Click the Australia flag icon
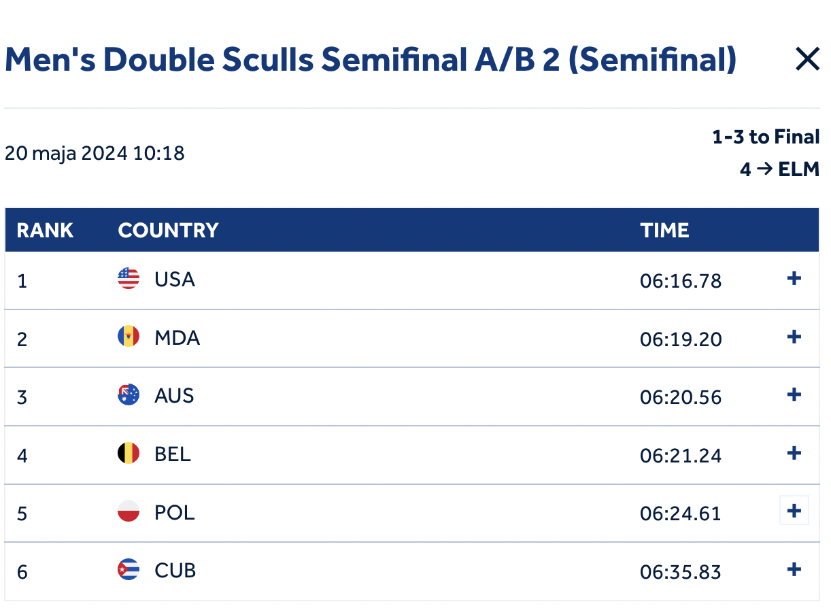This screenshot has height=608, width=831. coord(129,395)
